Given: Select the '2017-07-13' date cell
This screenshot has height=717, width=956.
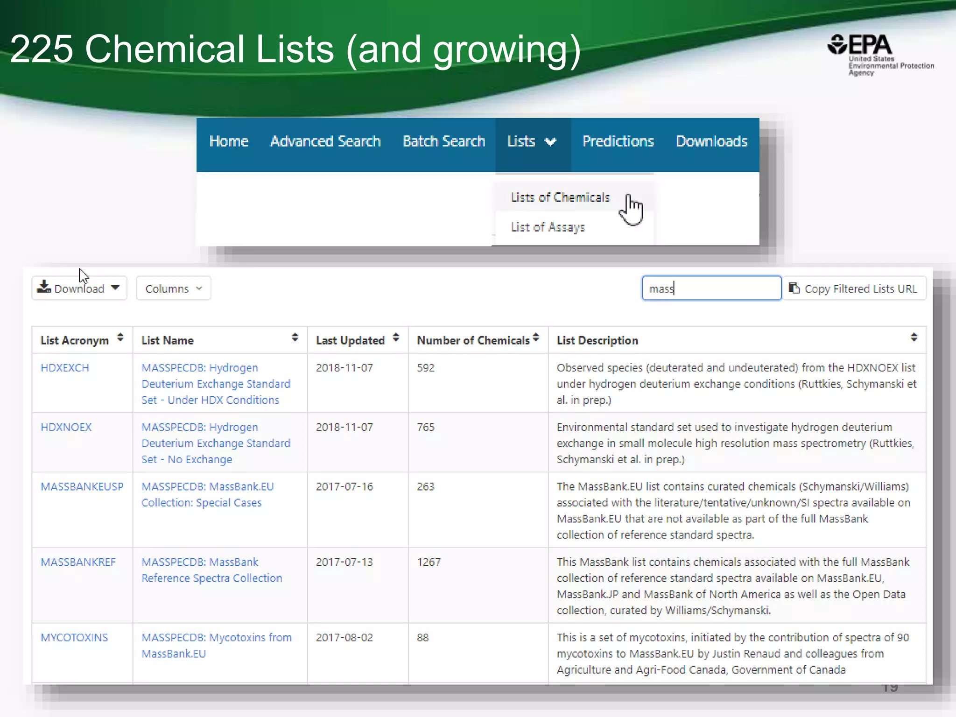Looking at the screenshot, I should point(344,562).
